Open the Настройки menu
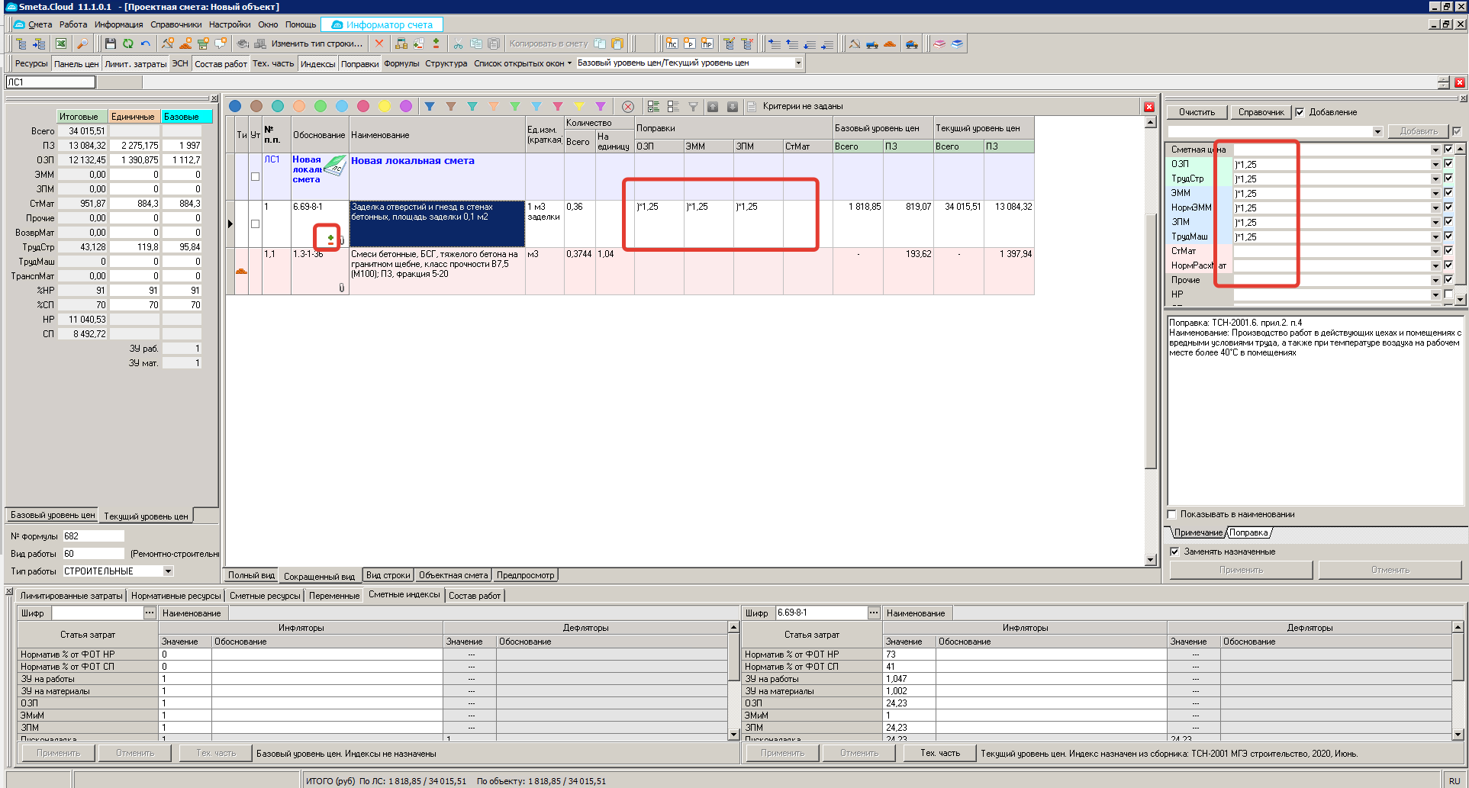Screen dimensions: 1469x788 click(x=230, y=24)
